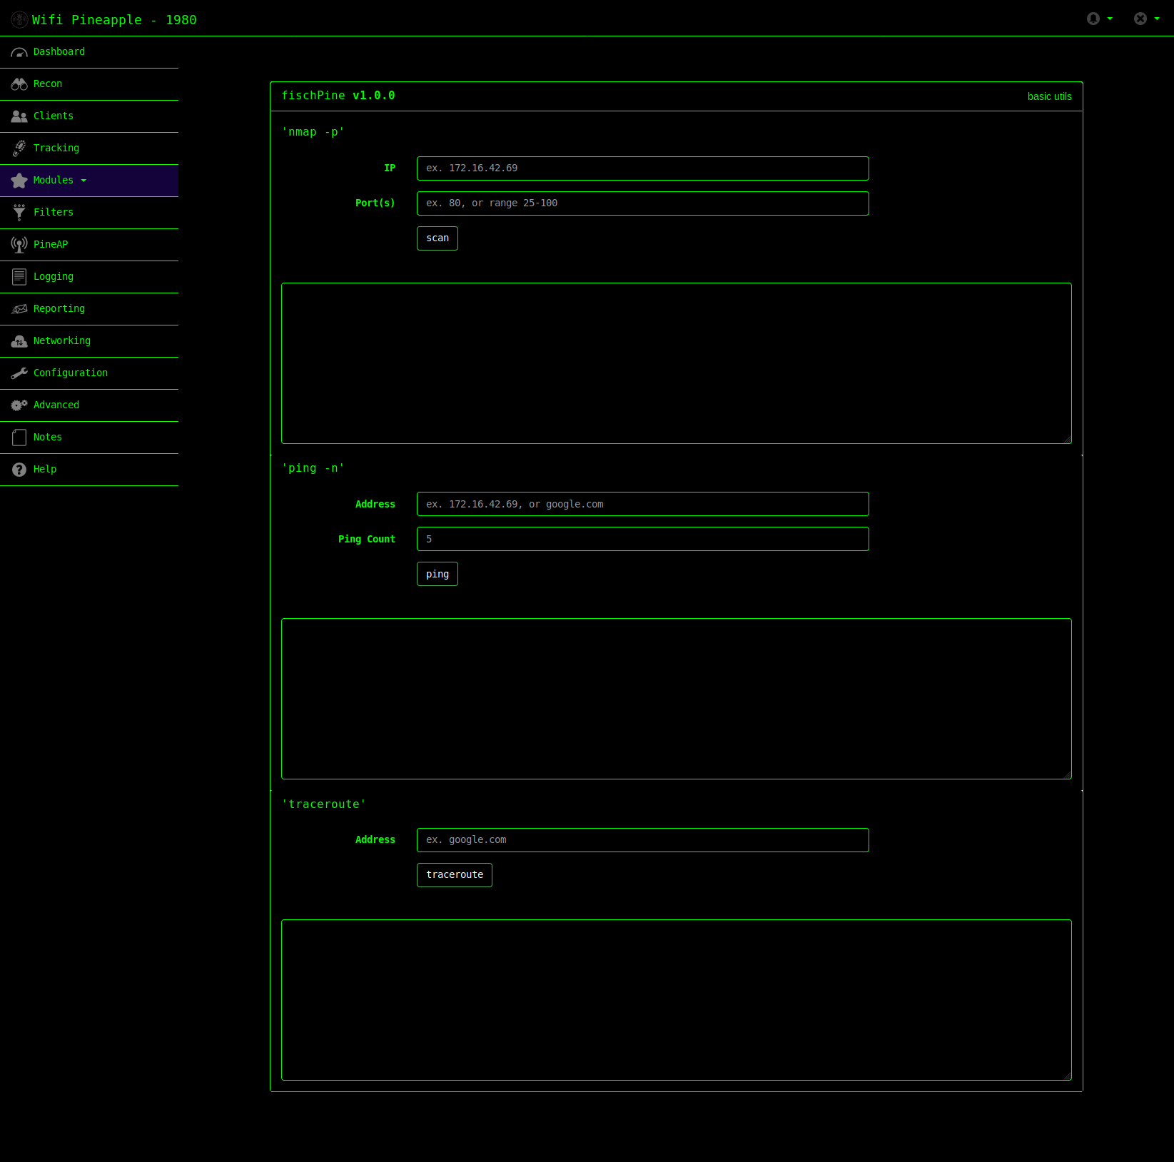Open Filters from sidebar
Viewport: 1174px width, 1162px height.
point(89,213)
